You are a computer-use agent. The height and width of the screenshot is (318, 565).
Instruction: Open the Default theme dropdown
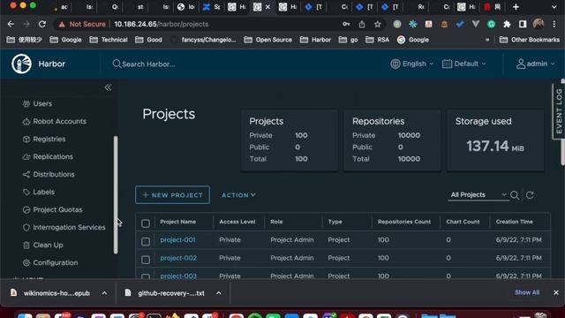(464, 64)
